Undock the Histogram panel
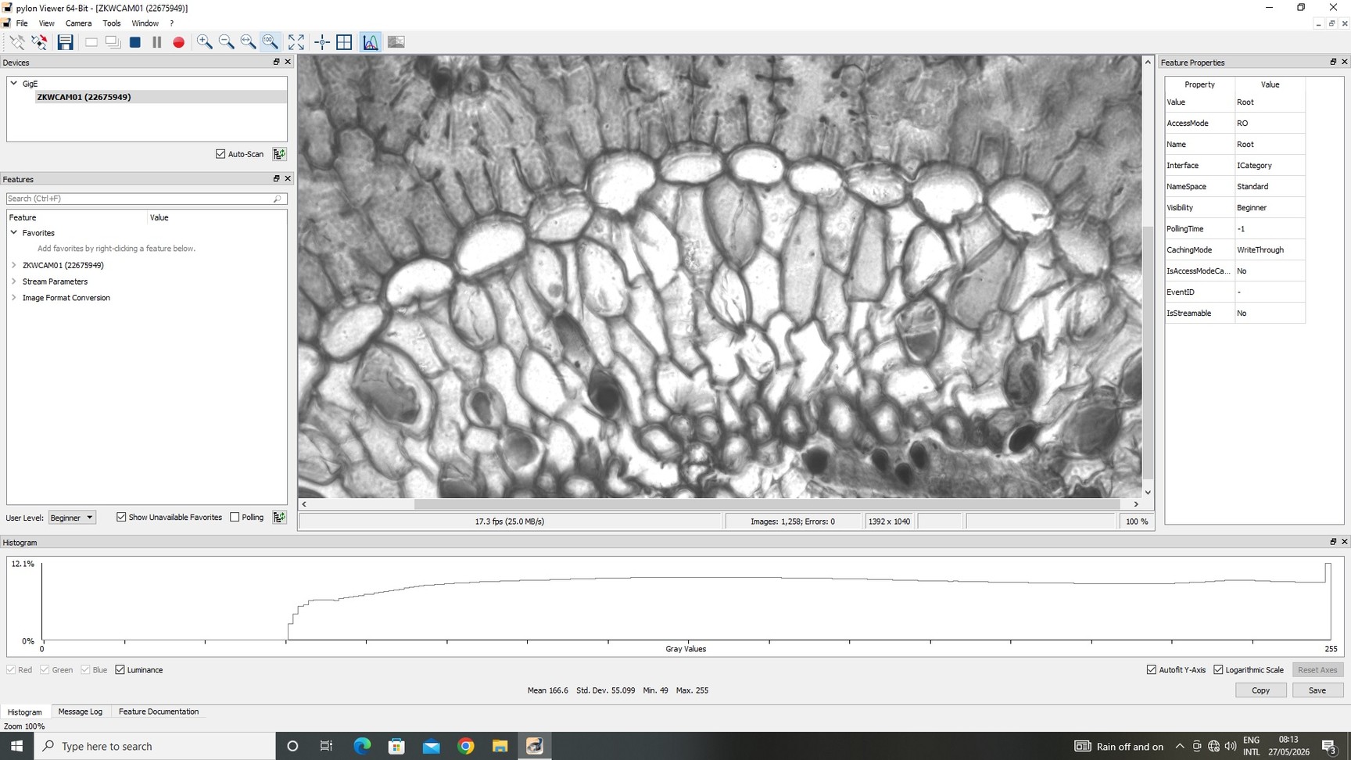The width and height of the screenshot is (1351, 760). [1333, 542]
